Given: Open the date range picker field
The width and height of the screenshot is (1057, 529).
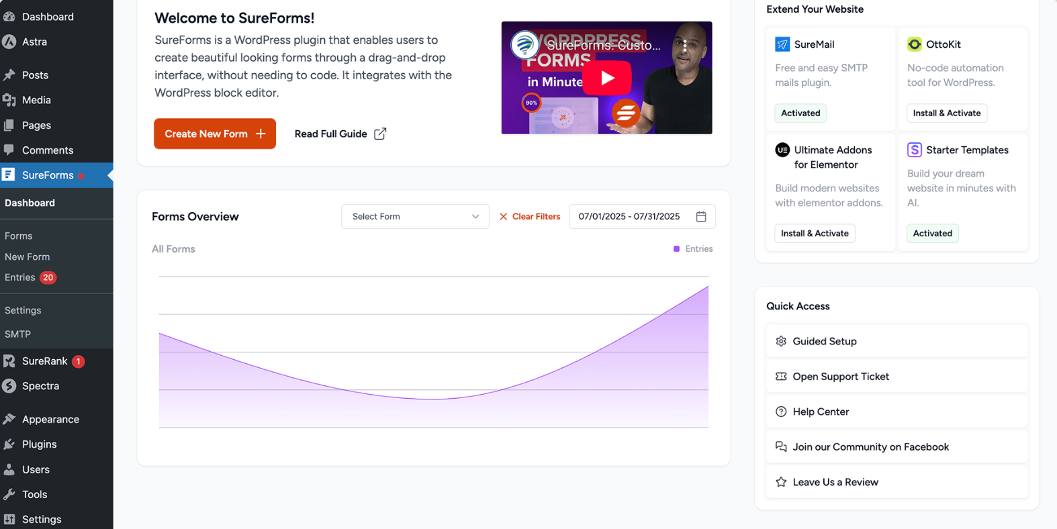Looking at the screenshot, I should (x=629, y=217).
